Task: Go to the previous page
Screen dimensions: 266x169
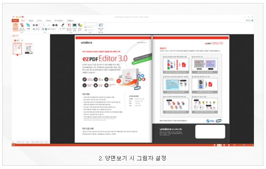Action: point(37,25)
